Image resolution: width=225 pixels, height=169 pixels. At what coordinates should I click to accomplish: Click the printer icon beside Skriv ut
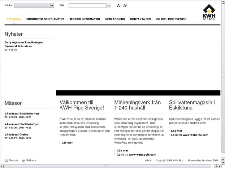(x=6, y=161)
